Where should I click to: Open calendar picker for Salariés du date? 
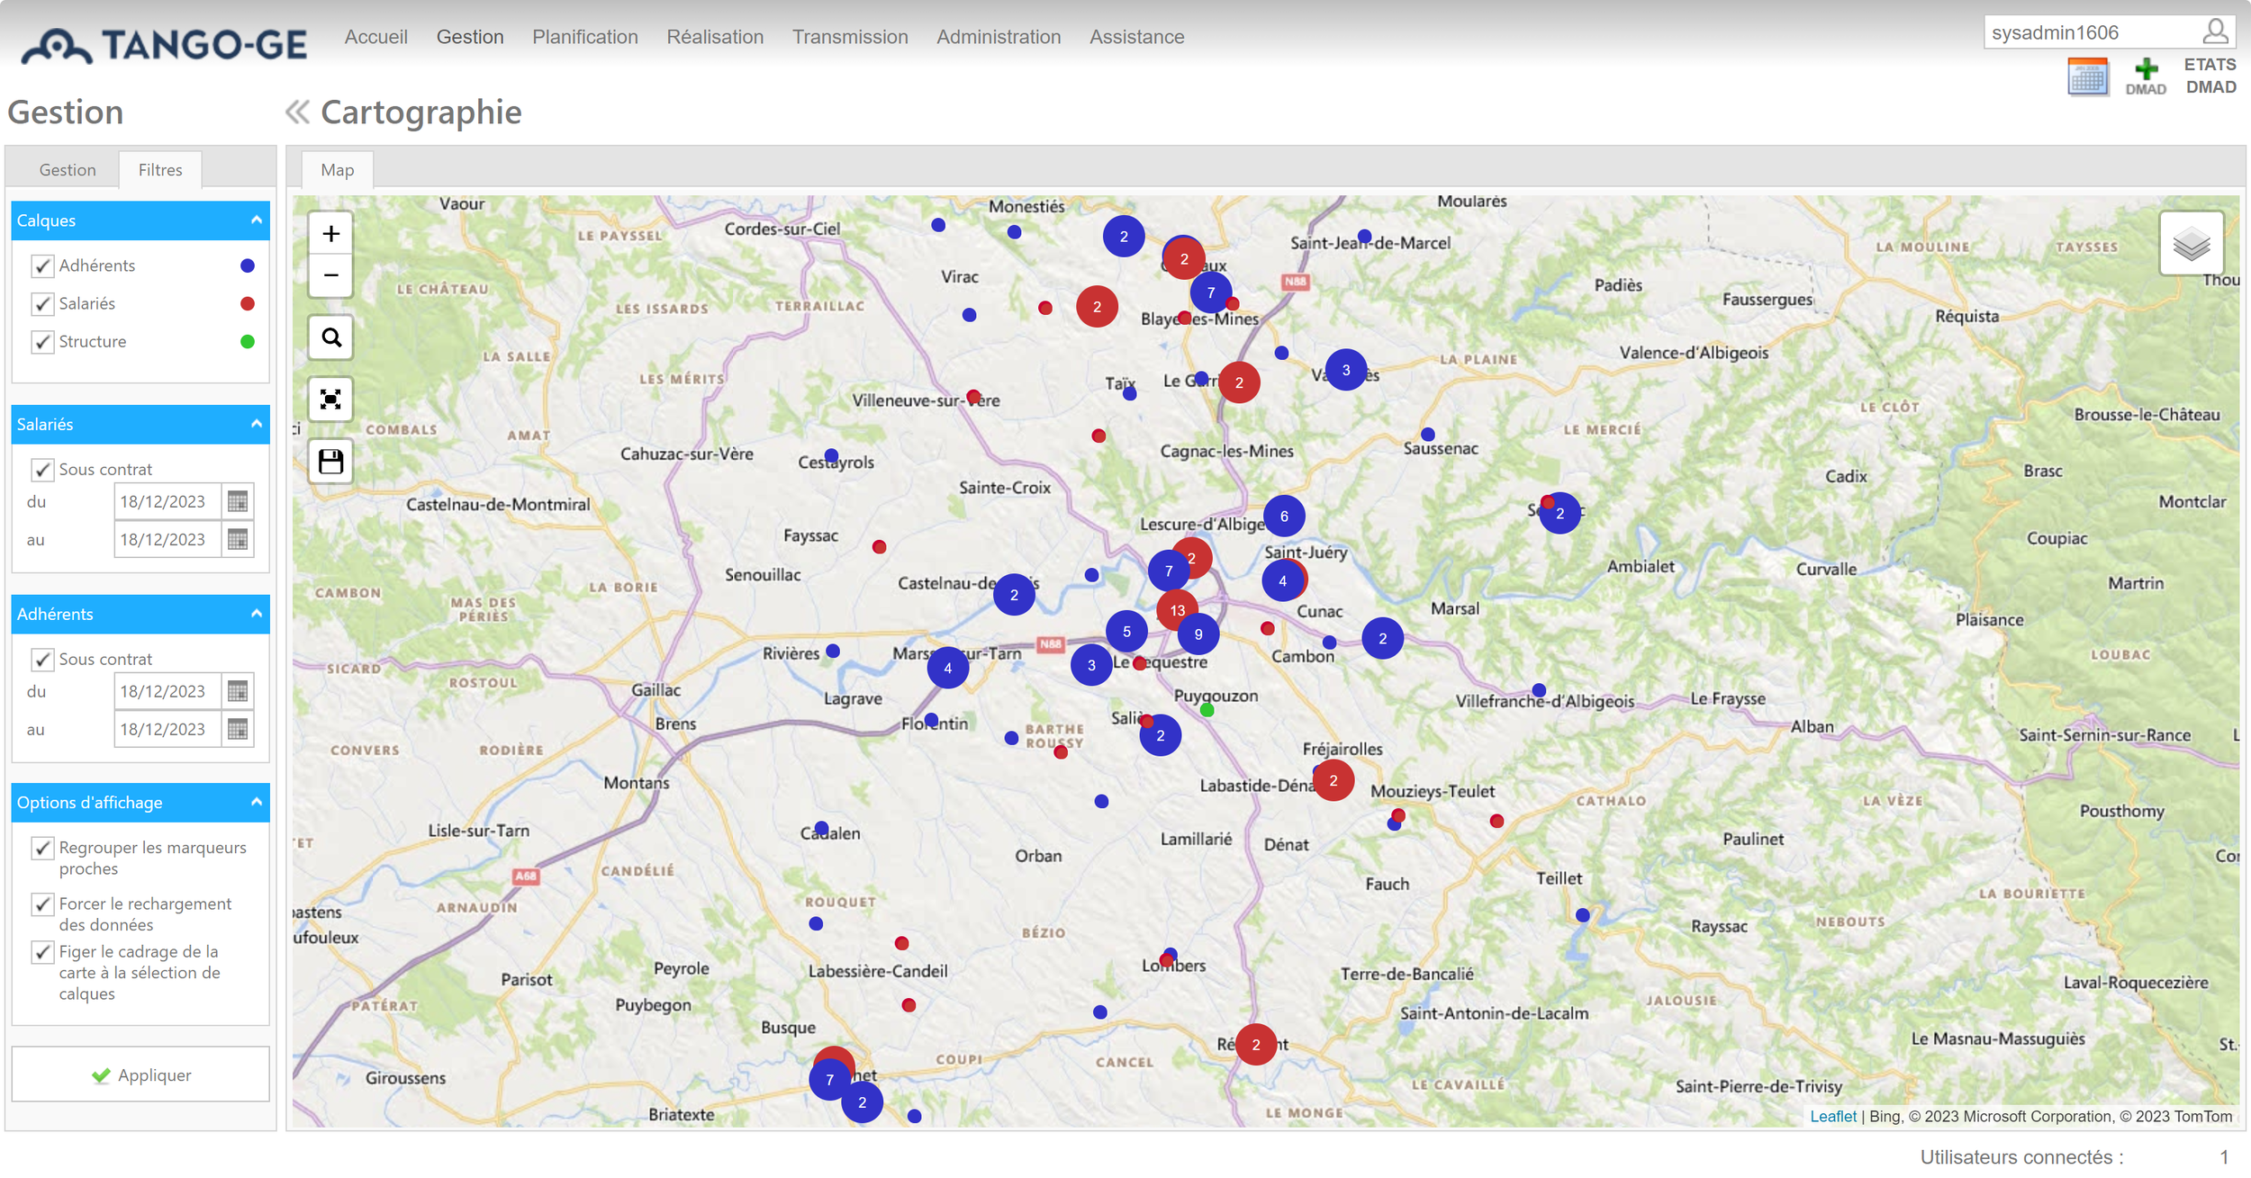(x=238, y=501)
